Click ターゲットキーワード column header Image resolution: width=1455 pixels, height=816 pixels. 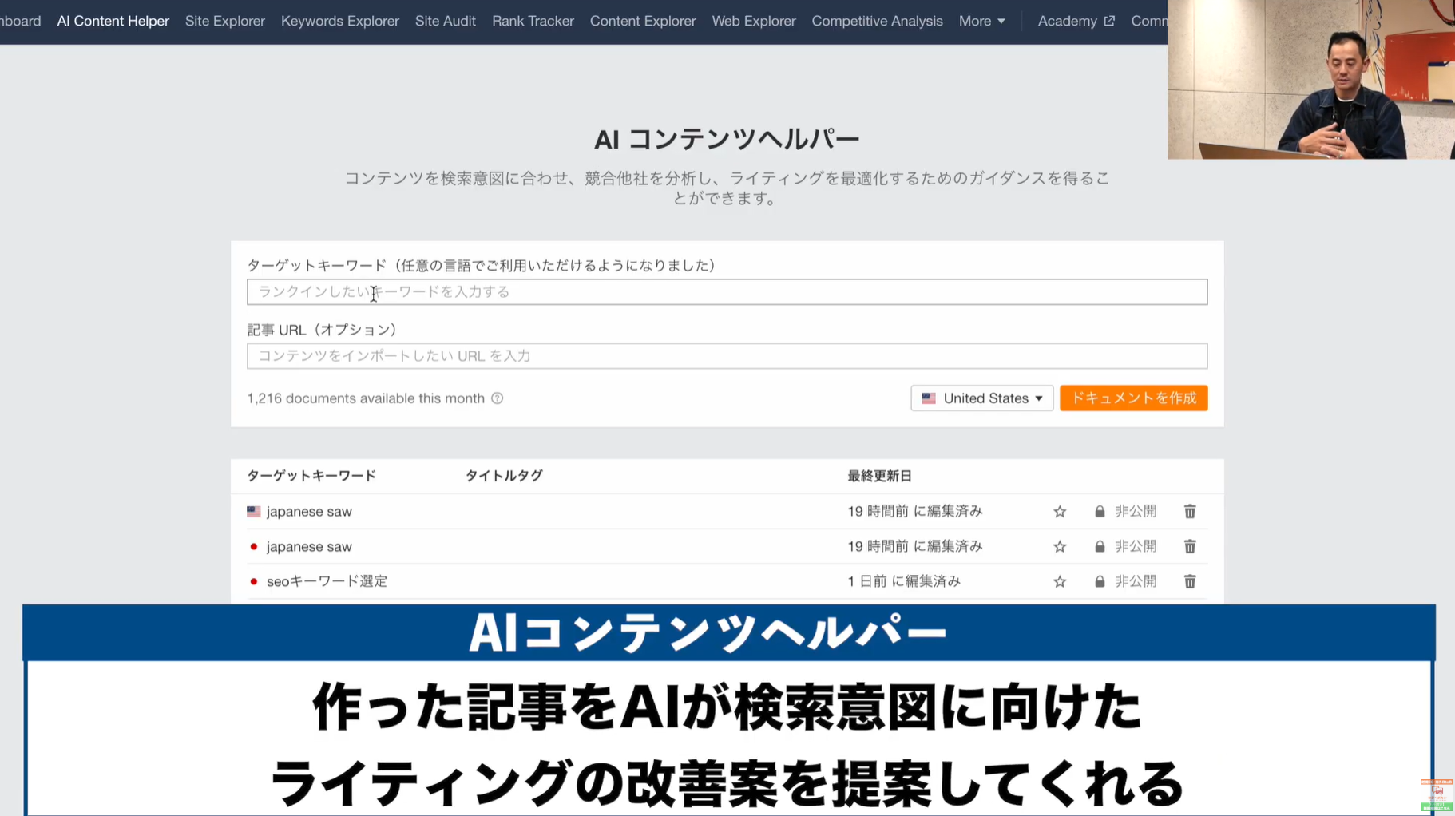pyautogui.click(x=311, y=476)
